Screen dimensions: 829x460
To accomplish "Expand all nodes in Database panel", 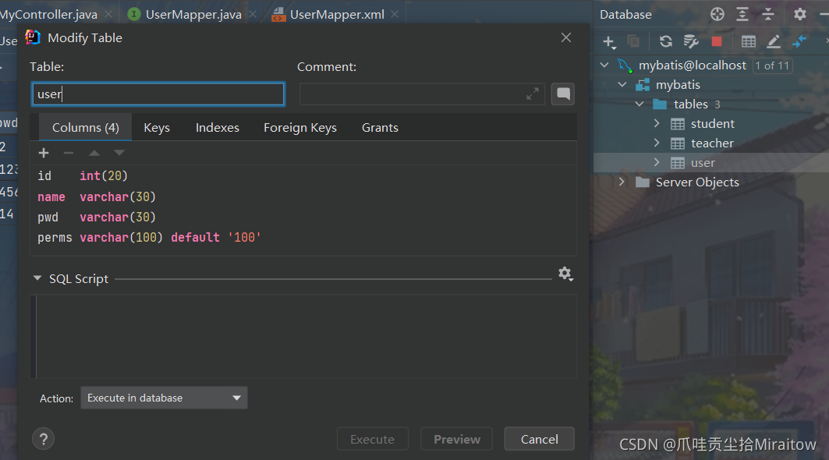I will coord(742,14).
